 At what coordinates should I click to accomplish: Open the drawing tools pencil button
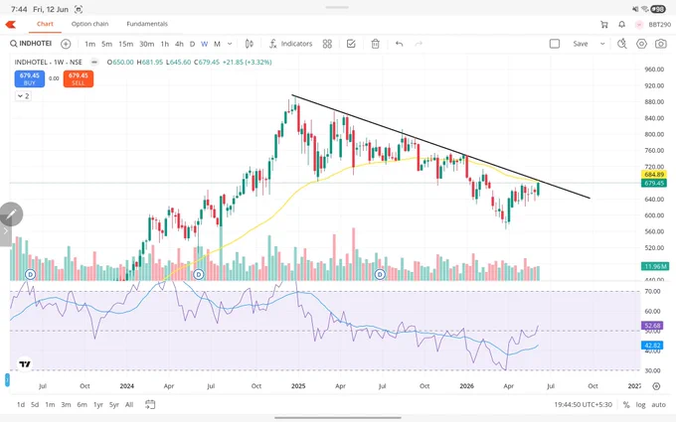[11, 213]
